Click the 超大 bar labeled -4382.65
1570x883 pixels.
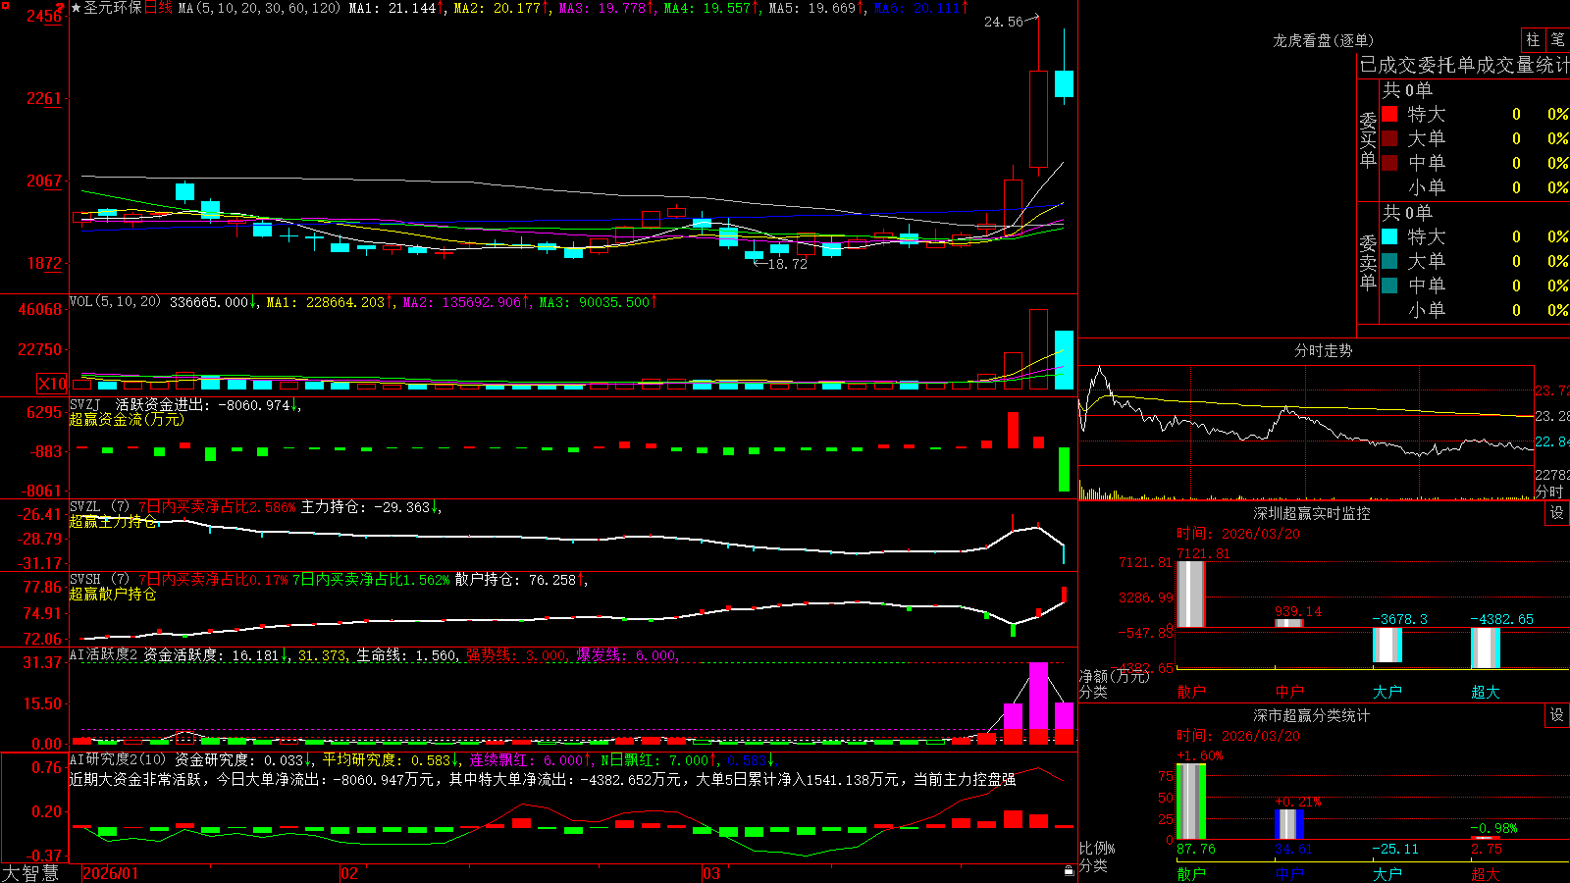[1486, 647]
